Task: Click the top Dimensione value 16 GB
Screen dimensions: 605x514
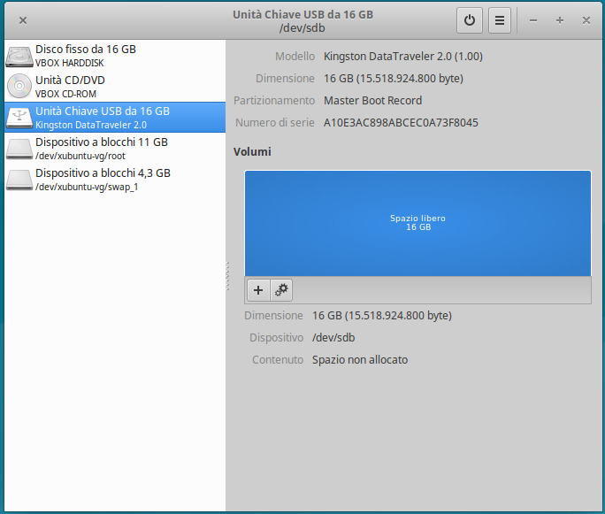Action: 394,79
